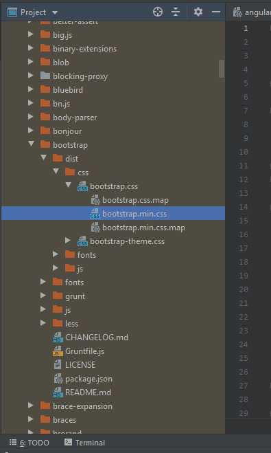
Task: Collapse the bootstrap folder
Action: [31, 144]
